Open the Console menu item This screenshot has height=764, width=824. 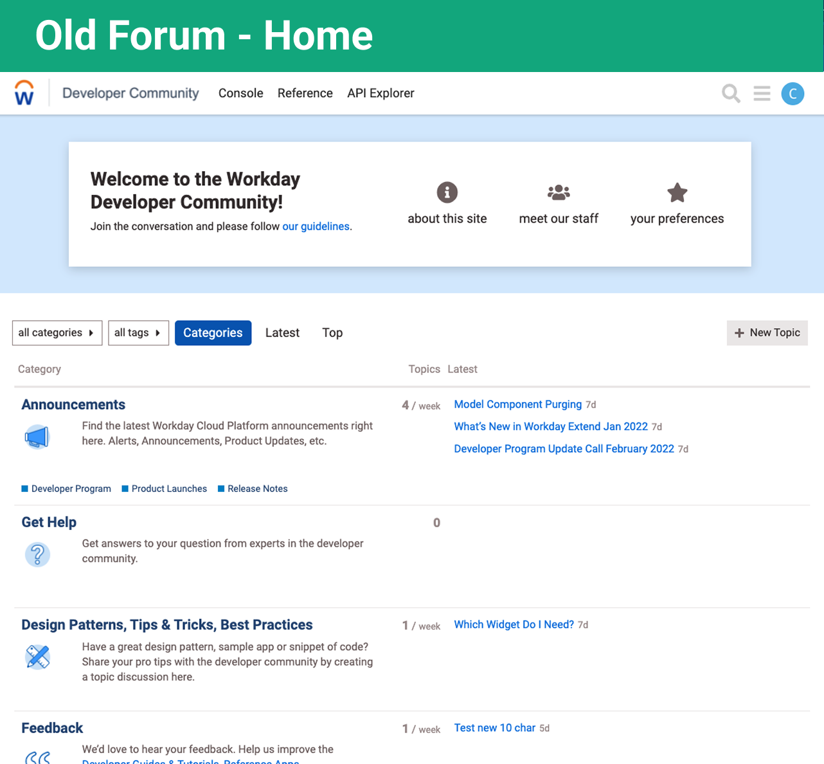pos(241,93)
